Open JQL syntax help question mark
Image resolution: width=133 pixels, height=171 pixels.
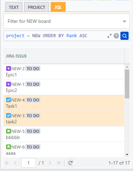116,36
